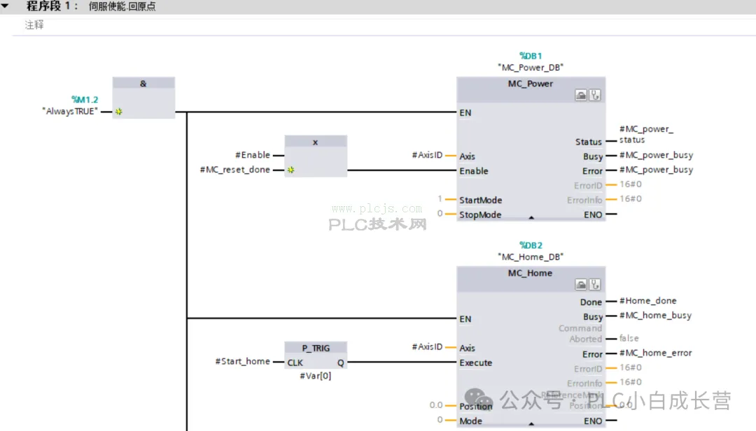Select the #Home_done output operand
The width and height of the screenshot is (756, 431).
(x=648, y=300)
